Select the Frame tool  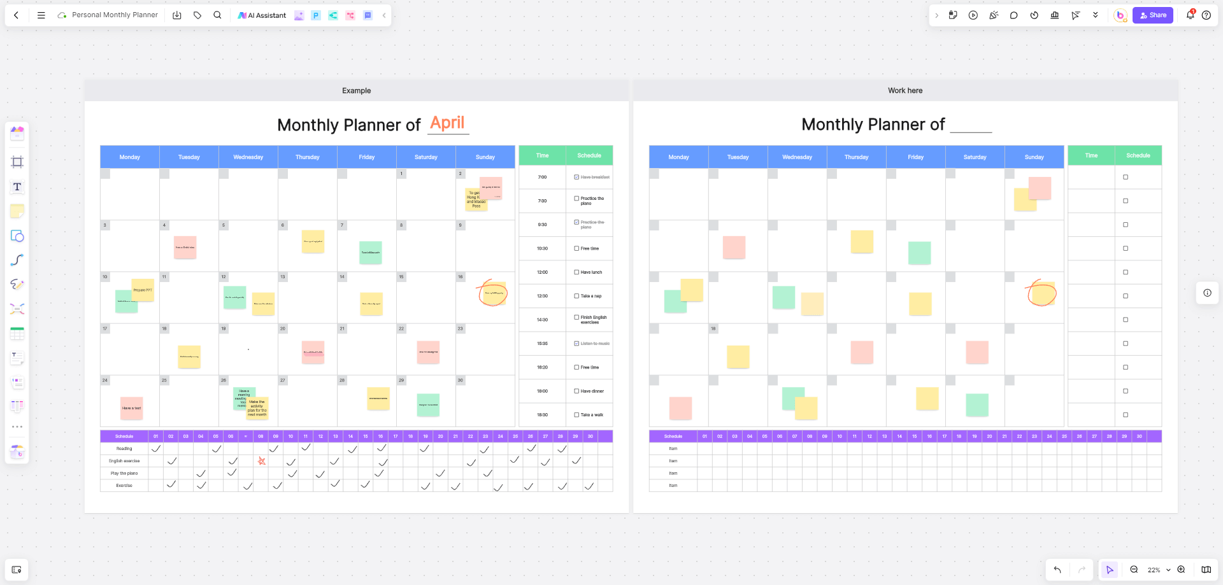click(17, 162)
